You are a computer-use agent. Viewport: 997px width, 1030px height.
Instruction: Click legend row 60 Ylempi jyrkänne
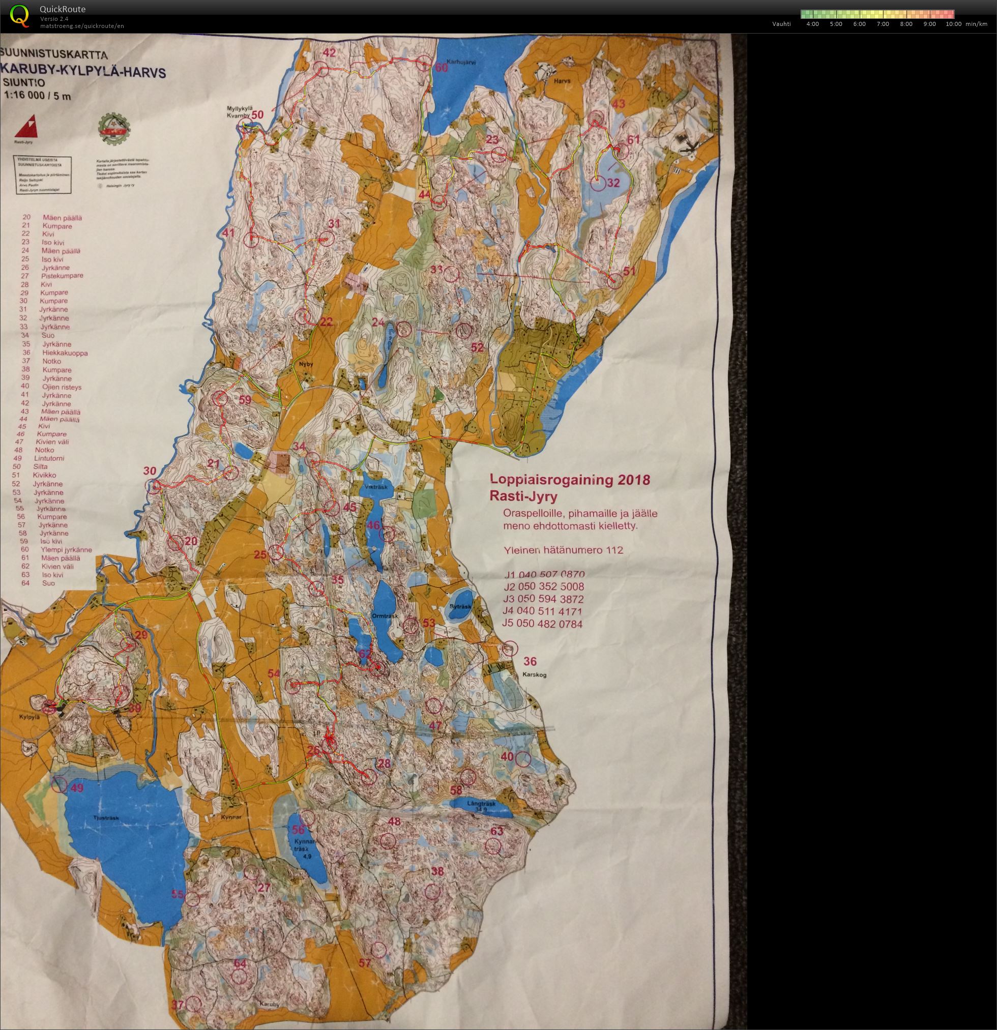coord(56,550)
